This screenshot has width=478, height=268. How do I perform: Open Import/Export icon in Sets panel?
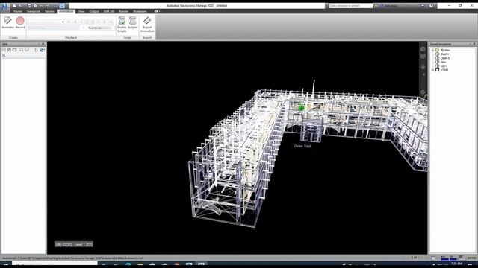tap(42, 50)
